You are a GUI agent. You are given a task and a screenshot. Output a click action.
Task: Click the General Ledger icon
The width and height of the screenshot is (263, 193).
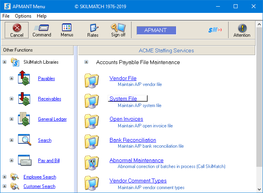click(x=24, y=119)
